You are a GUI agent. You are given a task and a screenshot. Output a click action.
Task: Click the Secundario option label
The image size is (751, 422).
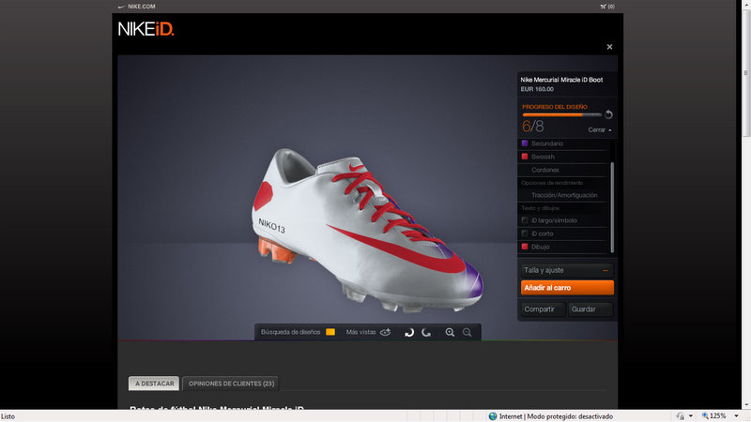point(547,143)
